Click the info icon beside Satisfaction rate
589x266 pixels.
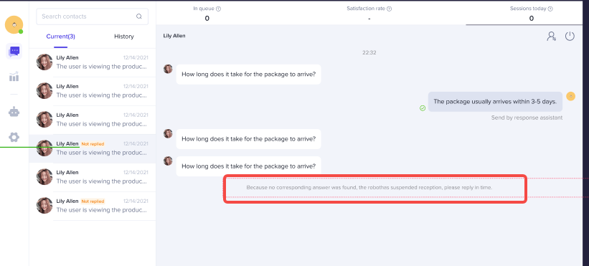tap(389, 9)
